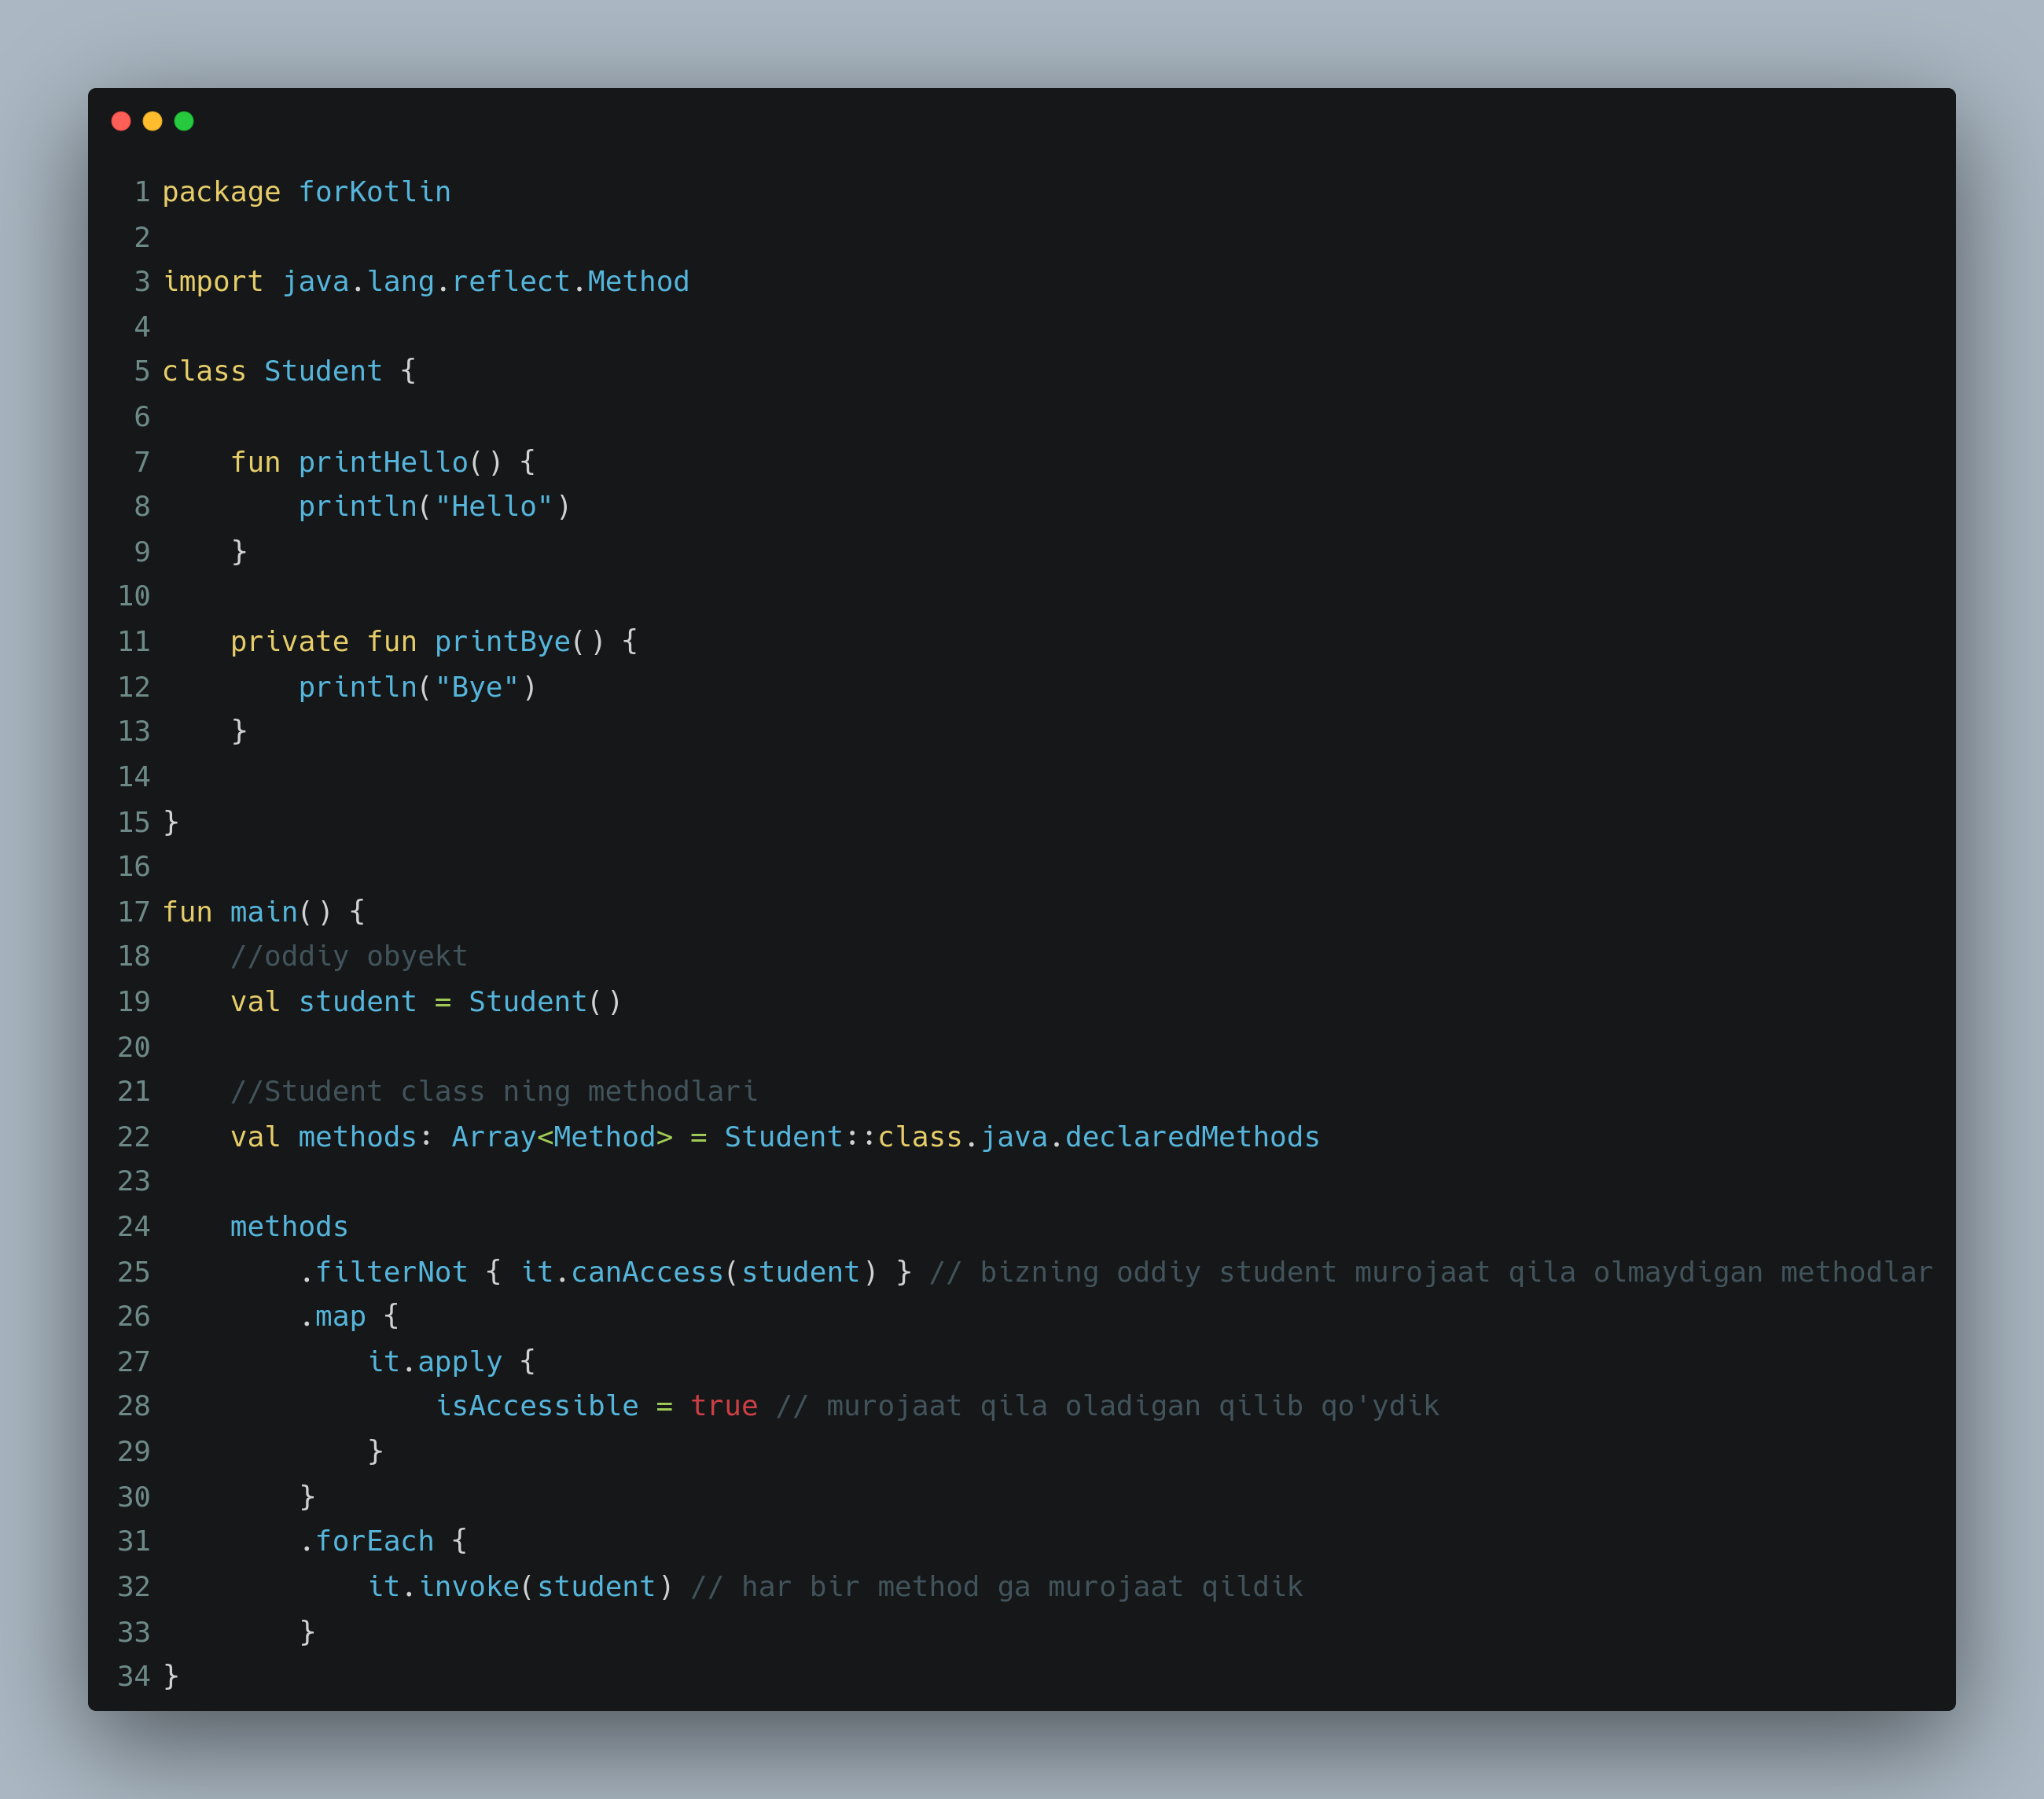Screen dimensions: 2044x1799
Task: Click line number 10 in the gutter
Action: tap(134, 596)
